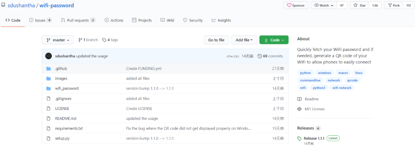
Task: View the 112 forks count
Action: [408, 5]
